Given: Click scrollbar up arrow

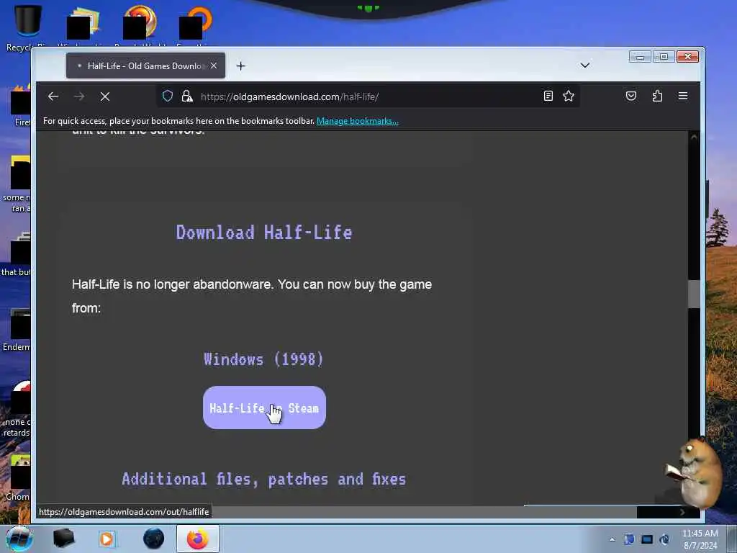Looking at the screenshot, I should (x=694, y=137).
